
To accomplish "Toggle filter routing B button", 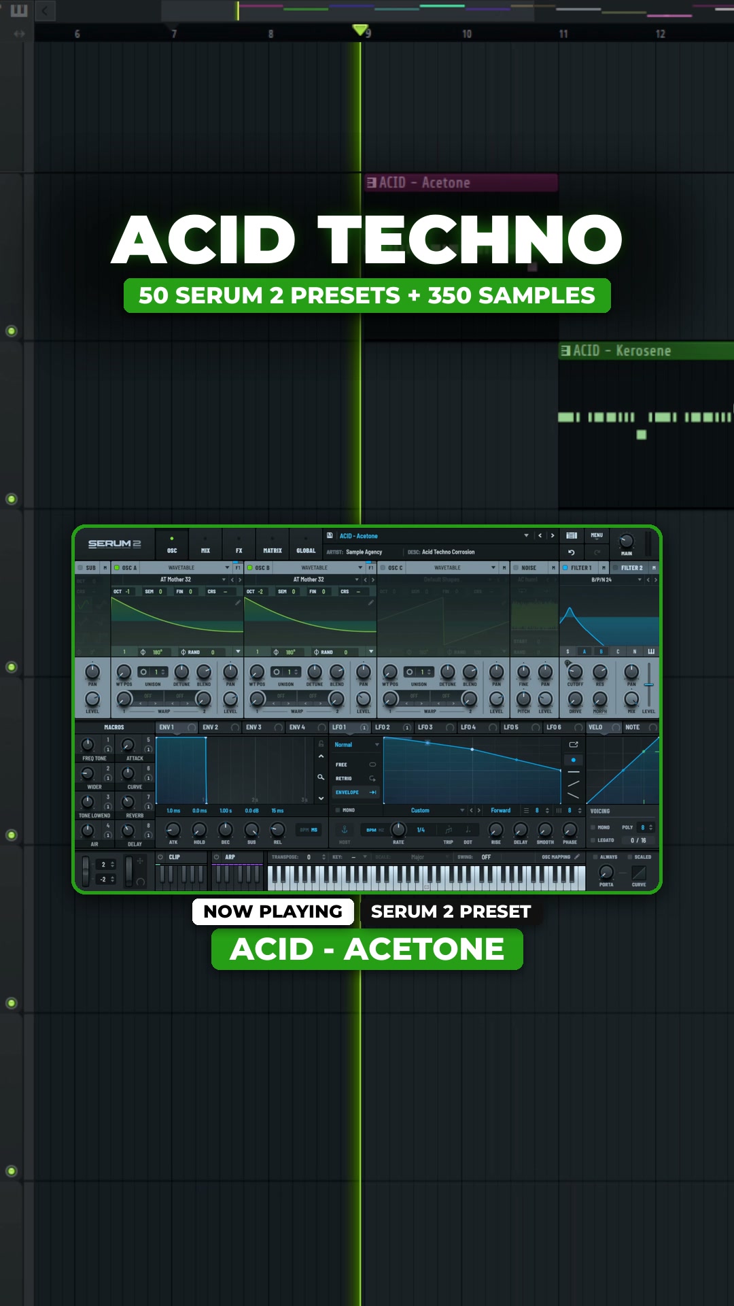I will click(x=601, y=652).
